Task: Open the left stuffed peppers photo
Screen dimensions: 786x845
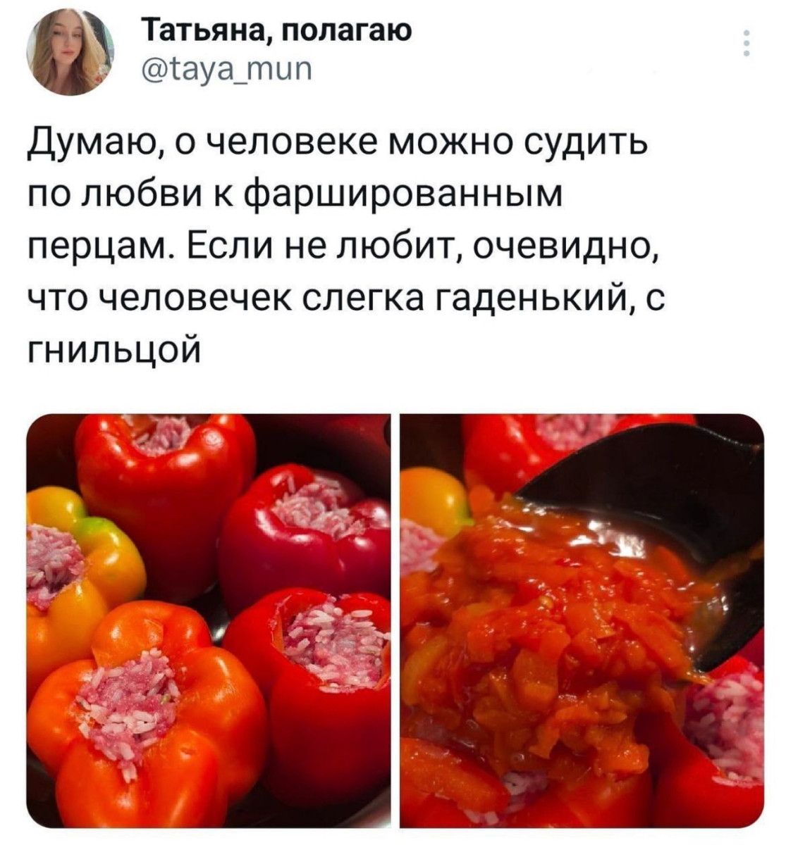Action: click(209, 620)
